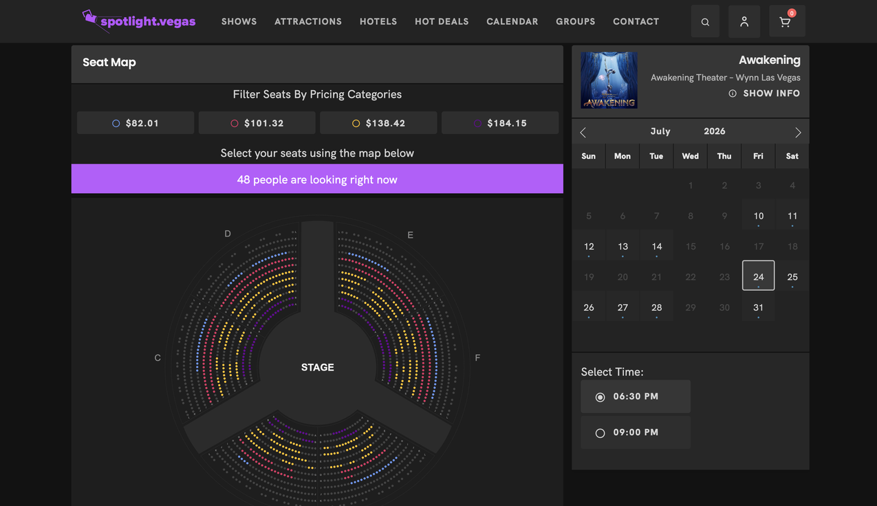877x506 pixels.
Task: Select July 24 in the calendar
Action: pos(758,276)
